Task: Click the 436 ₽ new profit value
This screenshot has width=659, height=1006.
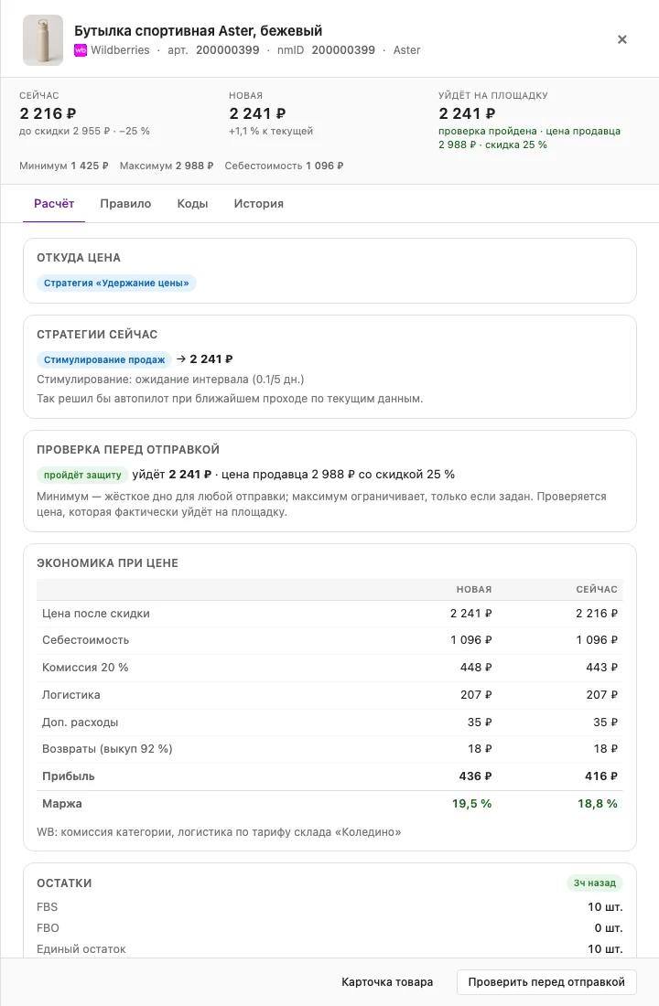Action: tap(475, 776)
